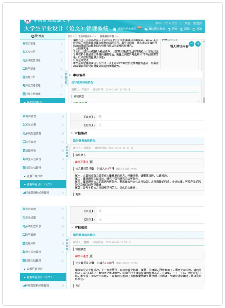
Task: Collapse 审核情况 section above reviewer 李建华
Action: 70,75
